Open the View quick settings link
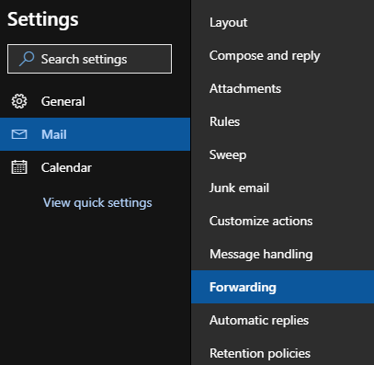The height and width of the screenshot is (365, 374). pos(97,202)
